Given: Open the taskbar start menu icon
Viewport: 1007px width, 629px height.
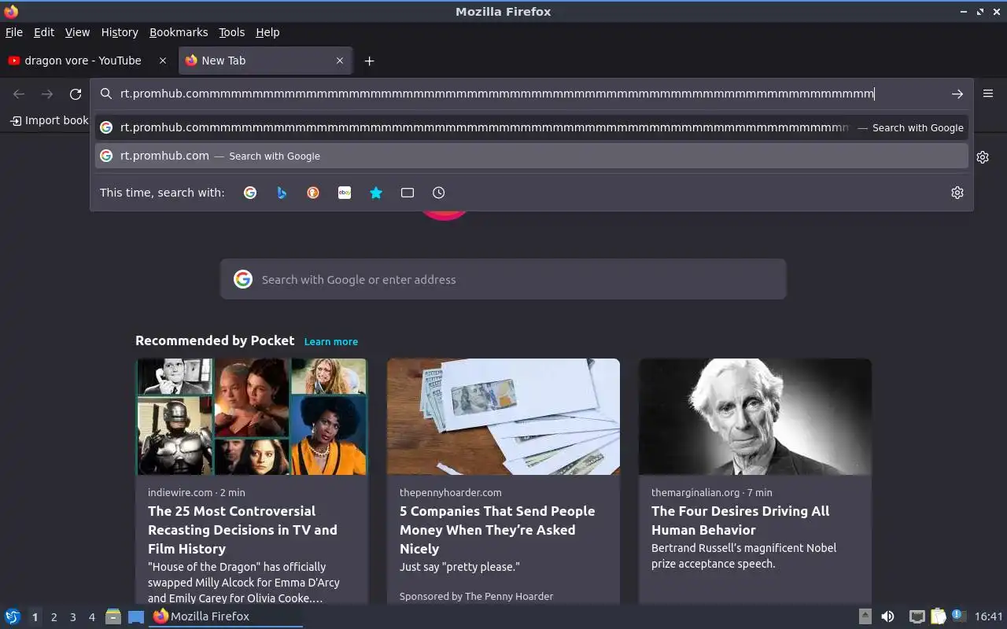Looking at the screenshot, I should point(13,616).
